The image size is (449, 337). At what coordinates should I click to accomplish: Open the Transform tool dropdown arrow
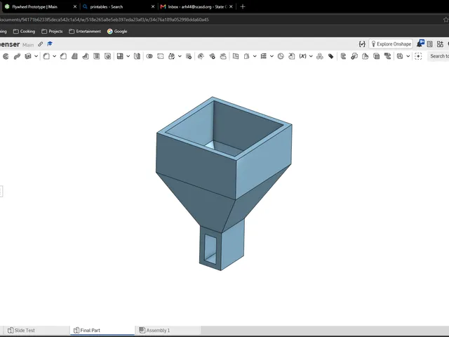click(180, 56)
